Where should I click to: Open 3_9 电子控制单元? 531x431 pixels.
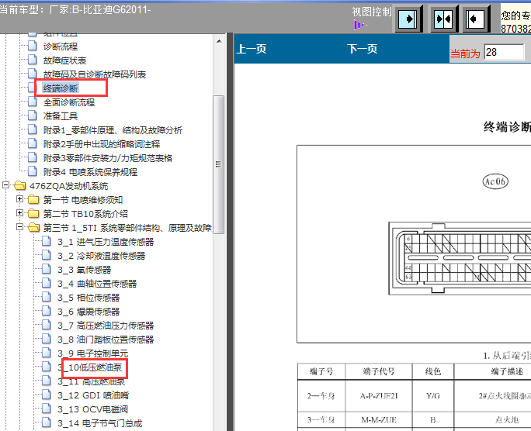93,353
